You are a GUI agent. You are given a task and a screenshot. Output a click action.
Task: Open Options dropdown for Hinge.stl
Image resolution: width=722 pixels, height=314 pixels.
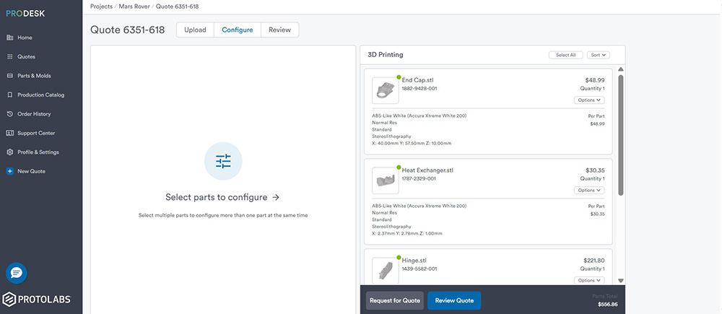pyautogui.click(x=589, y=280)
